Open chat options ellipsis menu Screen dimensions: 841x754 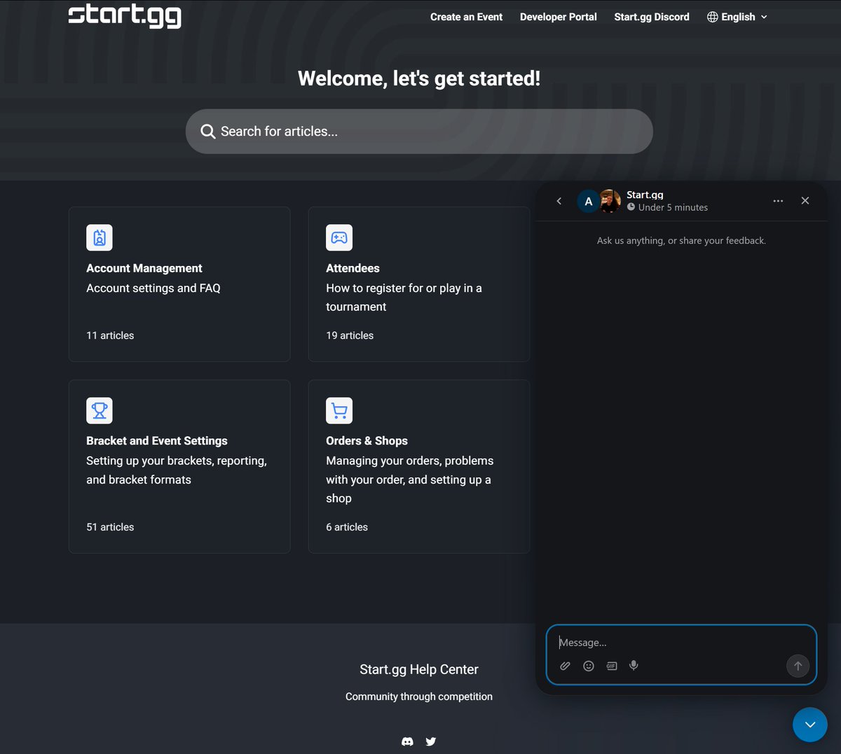coord(778,201)
